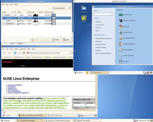Click the MENU link on the Novell header

tap(23, 66)
